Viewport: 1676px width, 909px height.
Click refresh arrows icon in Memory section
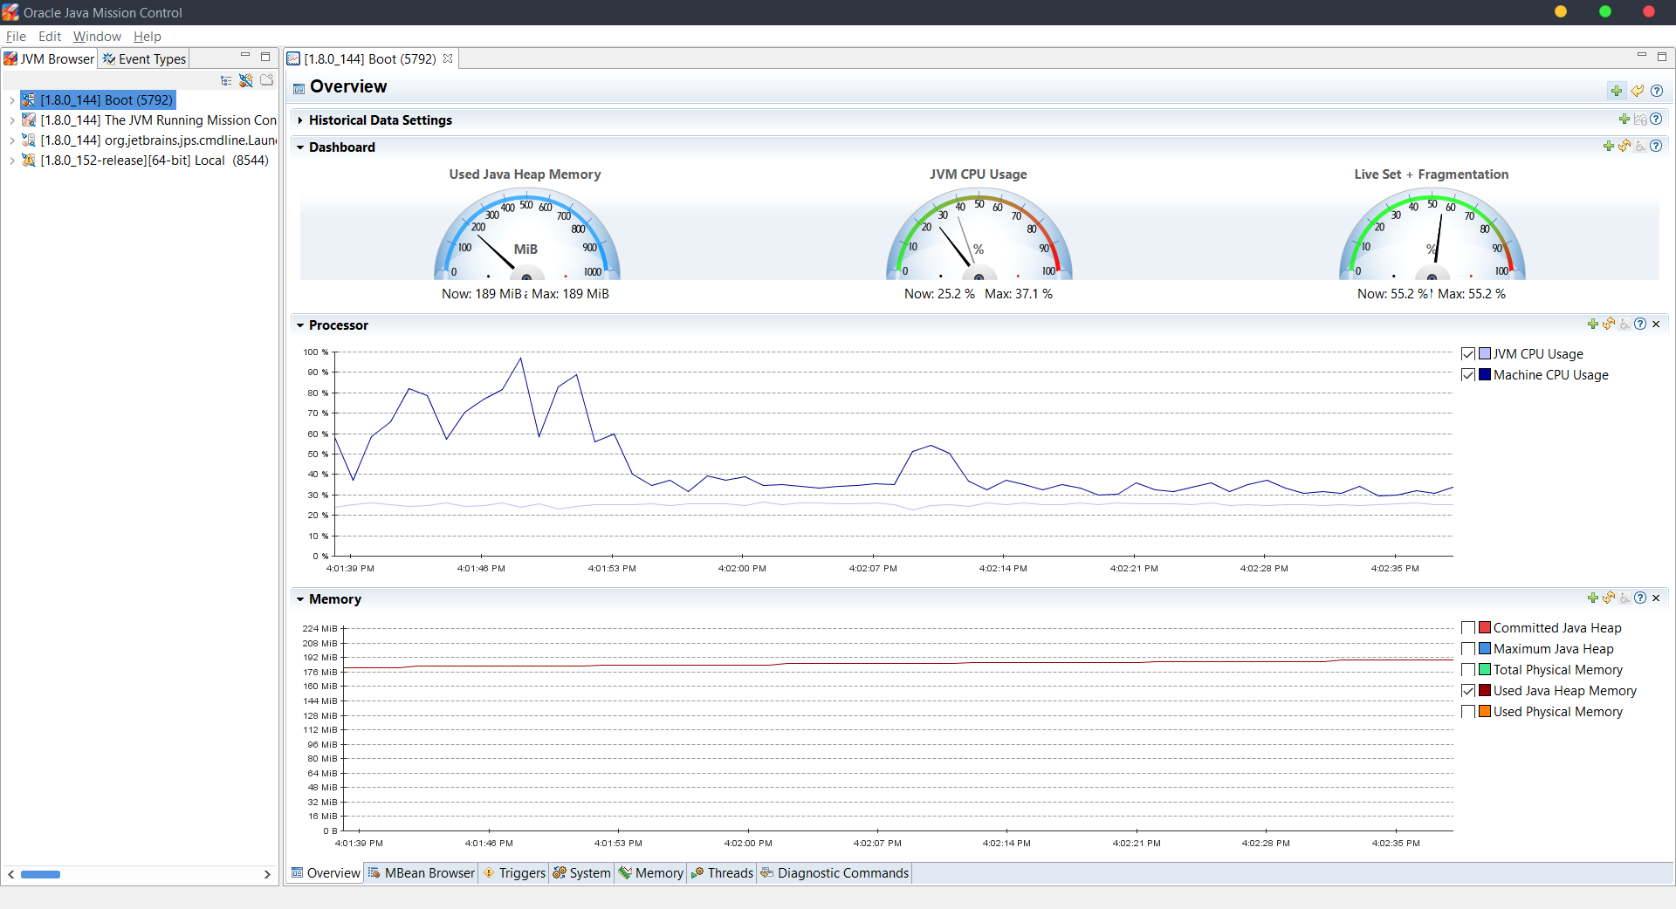point(1609,598)
